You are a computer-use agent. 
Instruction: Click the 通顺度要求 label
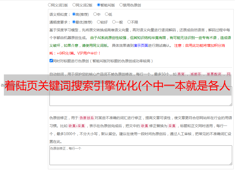pos(60,22)
